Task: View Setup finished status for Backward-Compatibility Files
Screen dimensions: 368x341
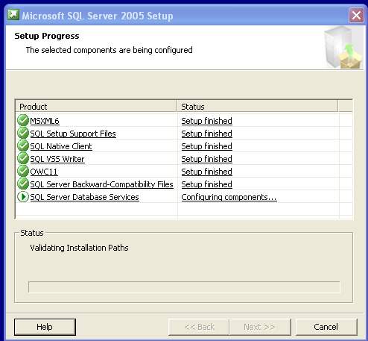Action: tap(206, 184)
